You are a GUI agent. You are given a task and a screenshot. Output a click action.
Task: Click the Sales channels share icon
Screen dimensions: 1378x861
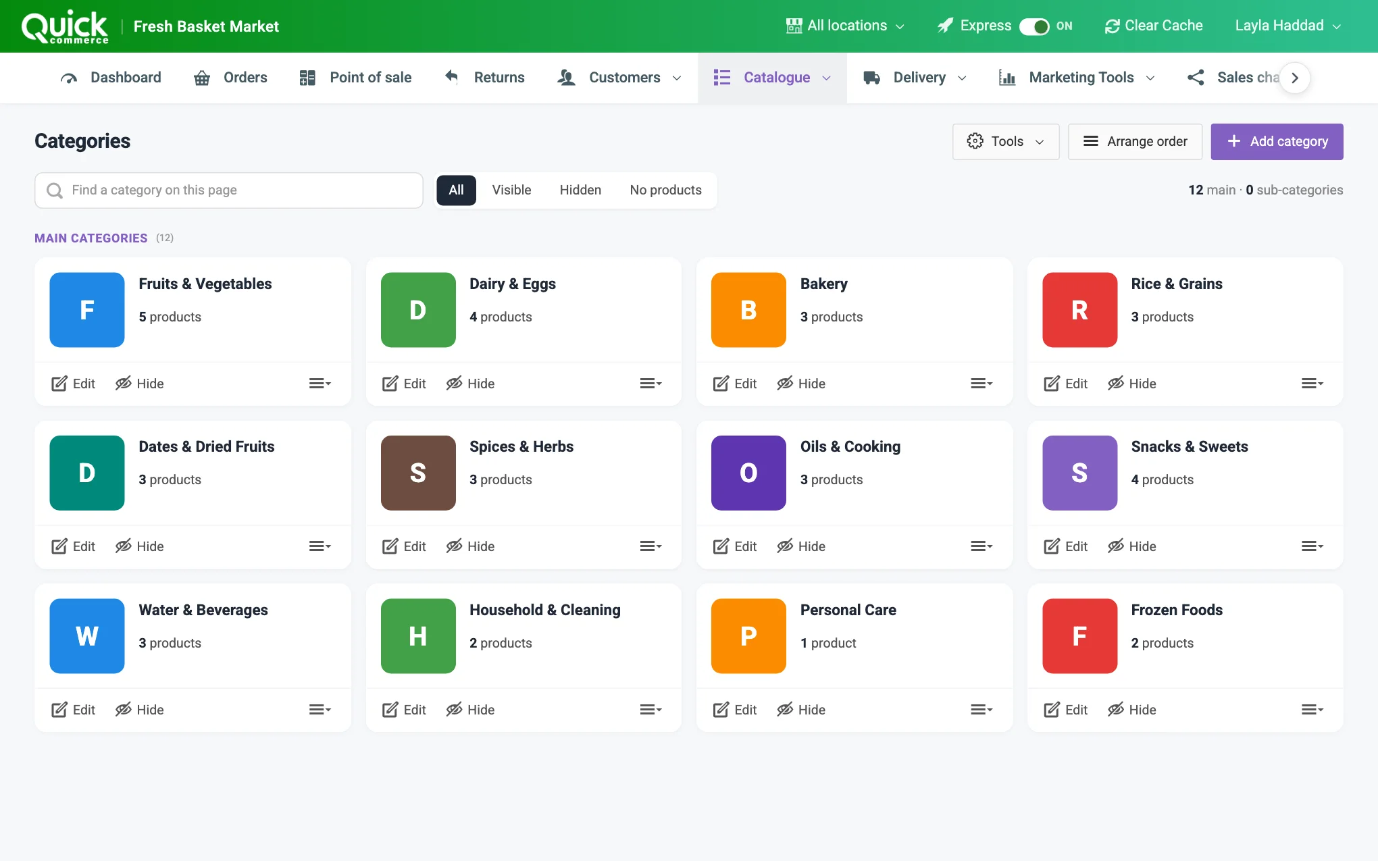[1196, 78]
